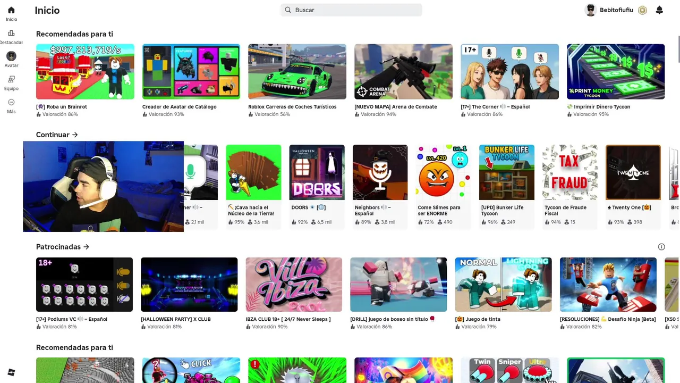Open IBZA CLUB 18+ thumbnail
Image resolution: width=680 pixels, height=383 pixels.
294,285
